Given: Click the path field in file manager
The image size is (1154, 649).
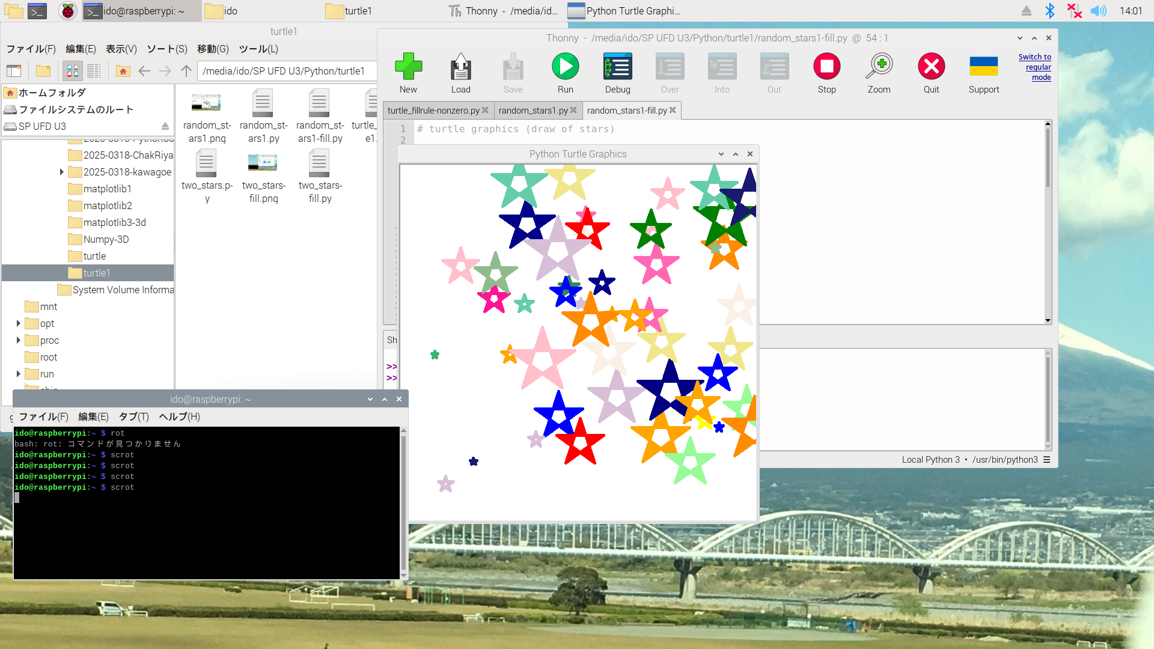Looking at the screenshot, I should (287, 71).
